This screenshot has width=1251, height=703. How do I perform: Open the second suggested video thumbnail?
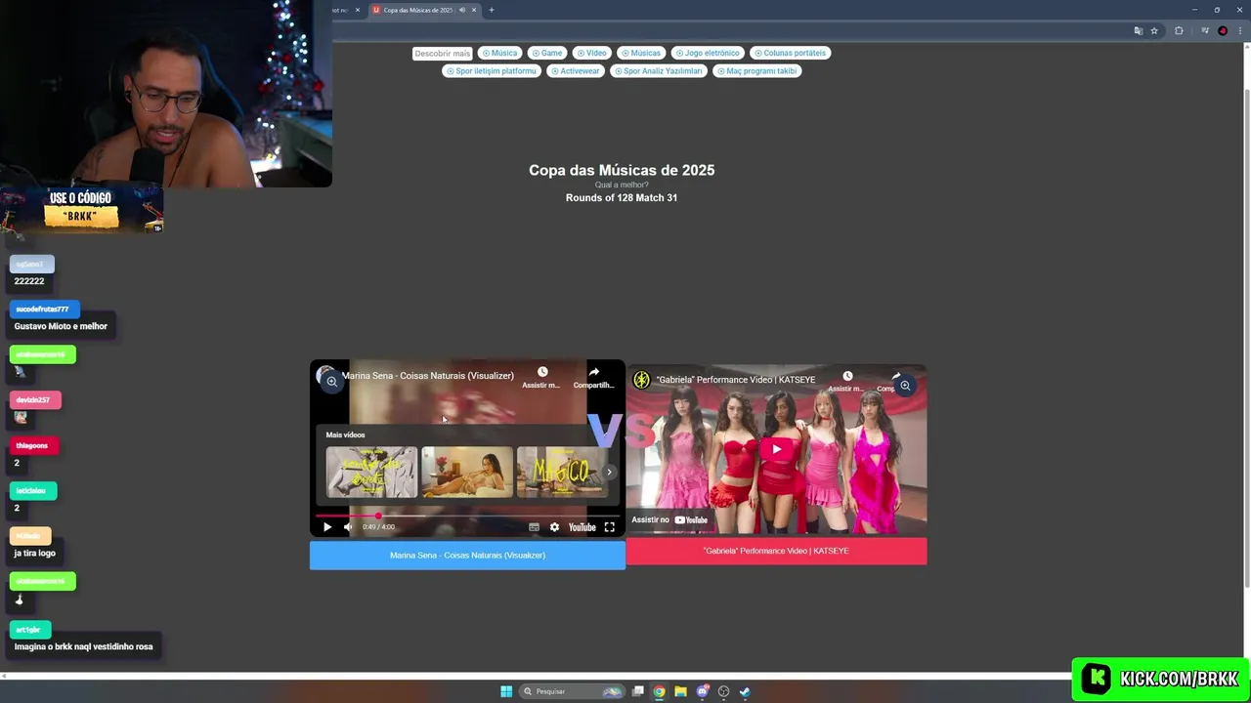(467, 473)
